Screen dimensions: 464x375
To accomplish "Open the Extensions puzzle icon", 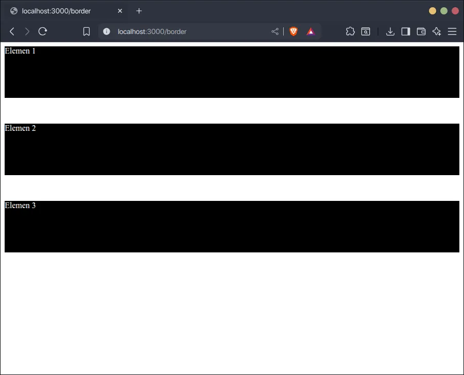I will coord(350,31).
